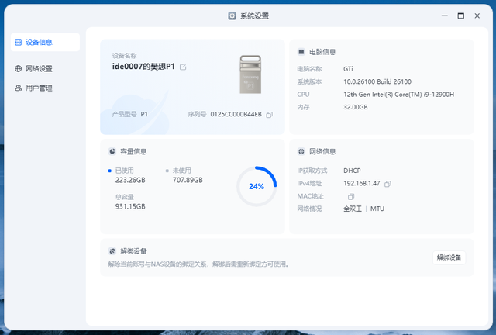Click the unused capacity 707.89GB
Viewport: 496px width, 335px height.
coord(188,180)
